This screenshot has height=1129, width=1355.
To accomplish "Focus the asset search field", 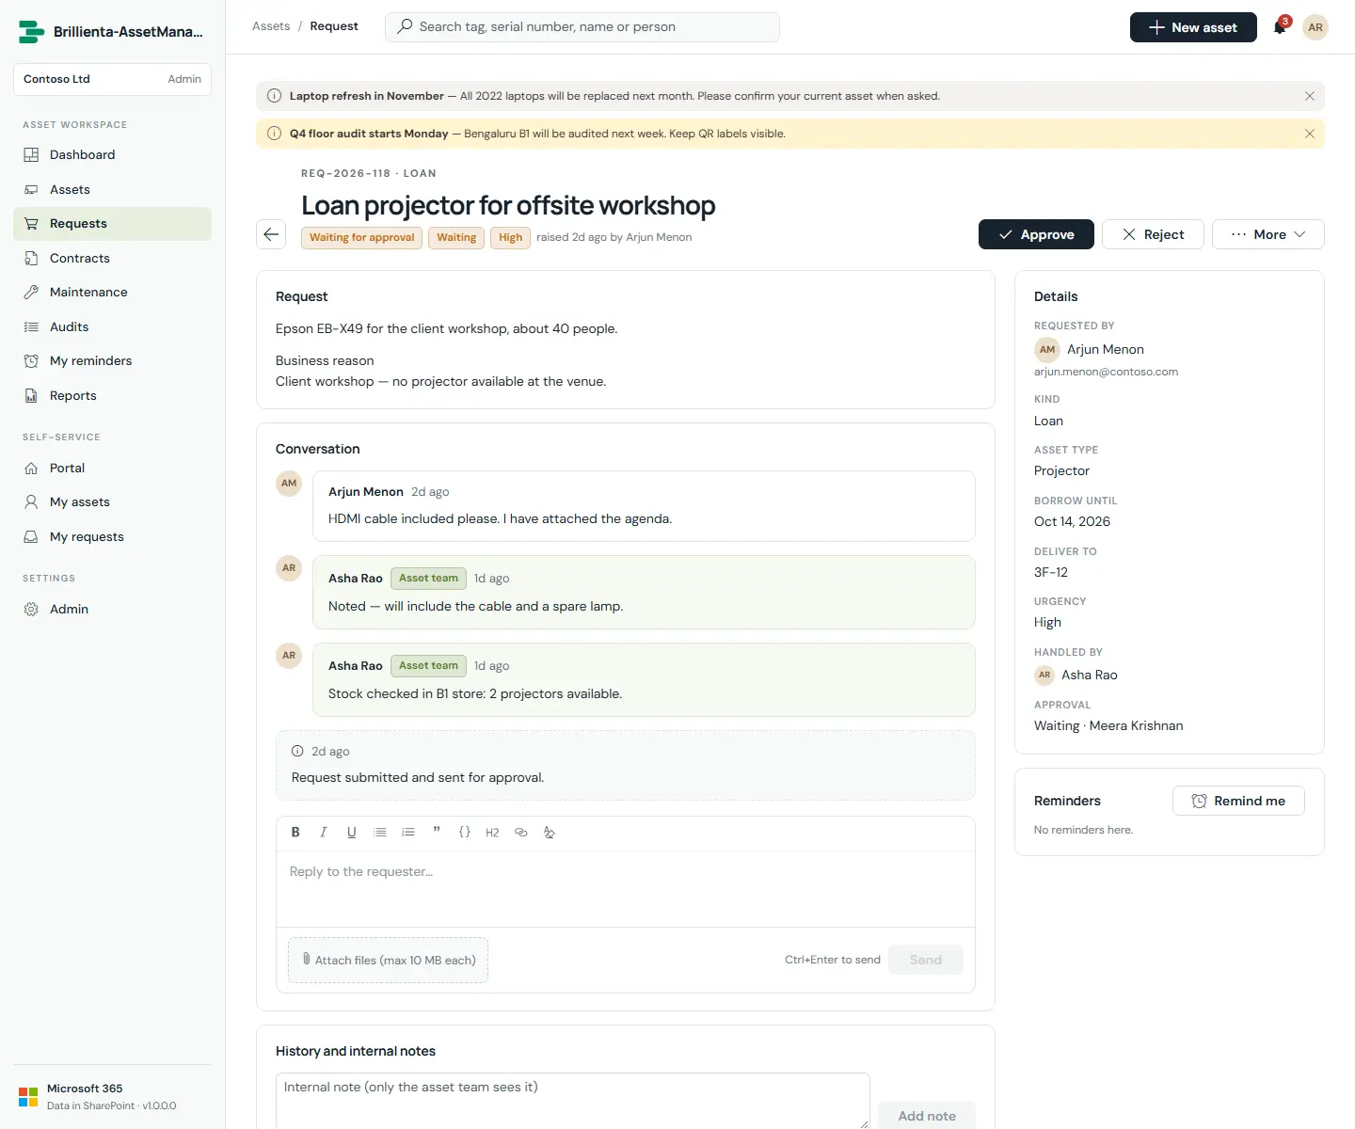I will tap(582, 26).
